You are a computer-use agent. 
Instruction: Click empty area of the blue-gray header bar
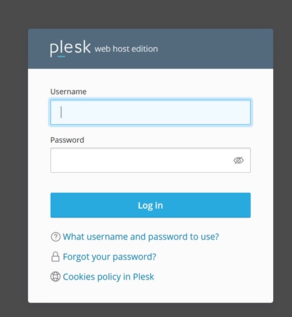(215, 49)
